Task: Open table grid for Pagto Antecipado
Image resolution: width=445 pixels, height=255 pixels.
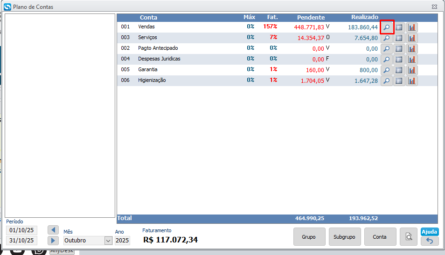Action: [x=399, y=49]
